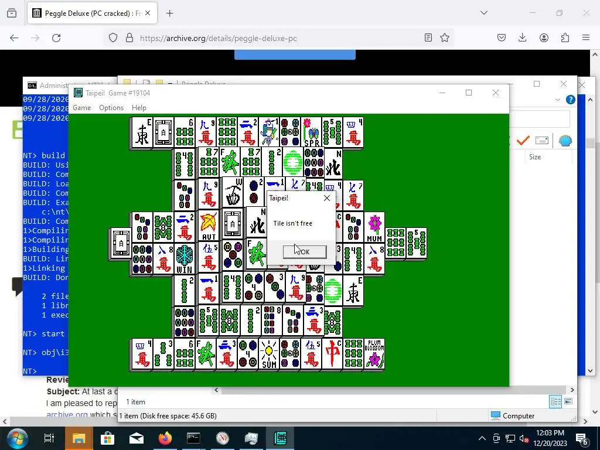Show hidden system tray icons
Image resolution: width=600 pixels, height=450 pixels.
(x=482, y=438)
